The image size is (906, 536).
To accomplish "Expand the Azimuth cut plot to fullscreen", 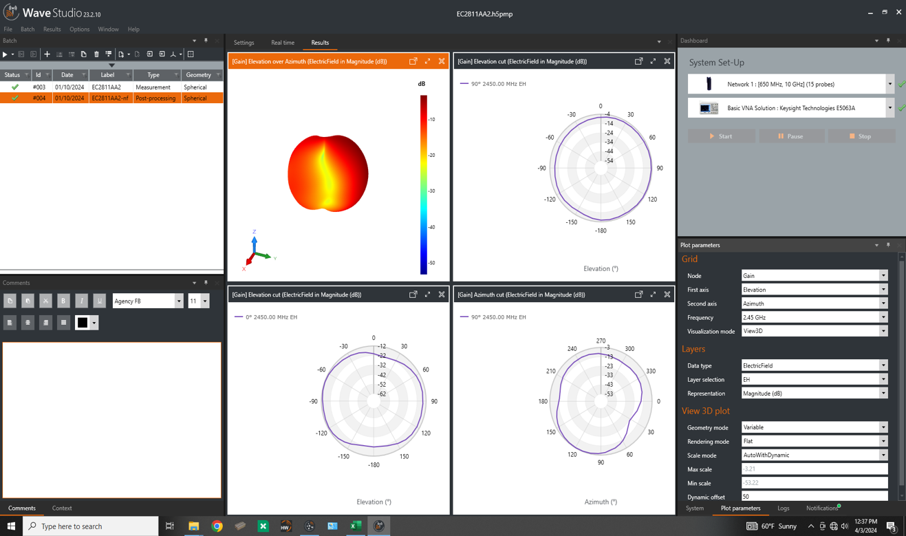I will click(653, 294).
